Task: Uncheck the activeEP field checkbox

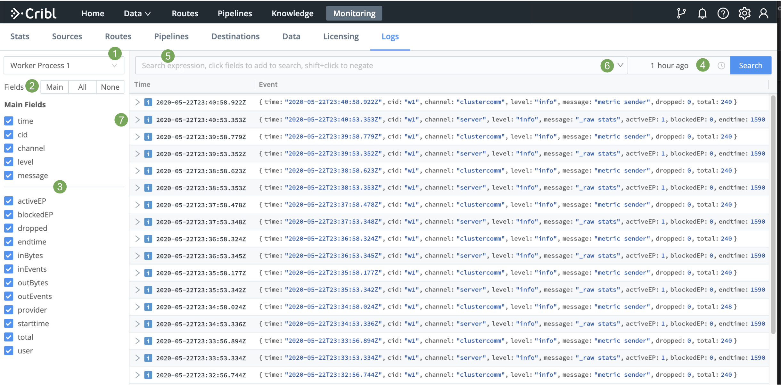Action: click(9, 201)
